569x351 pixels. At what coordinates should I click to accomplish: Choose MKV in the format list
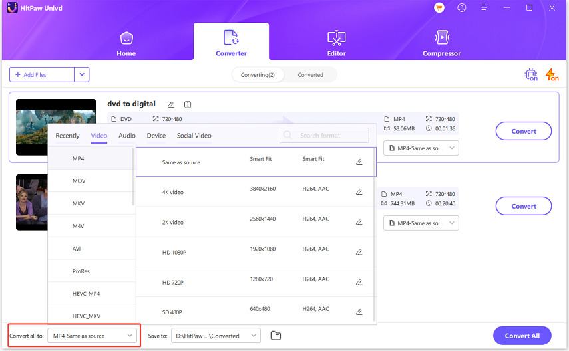pyautogui.click(x=91, y=203)
